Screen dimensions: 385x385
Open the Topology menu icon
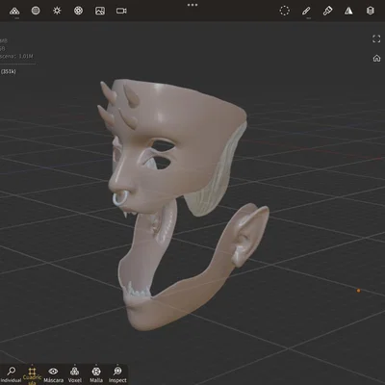[x=14, y=11]
